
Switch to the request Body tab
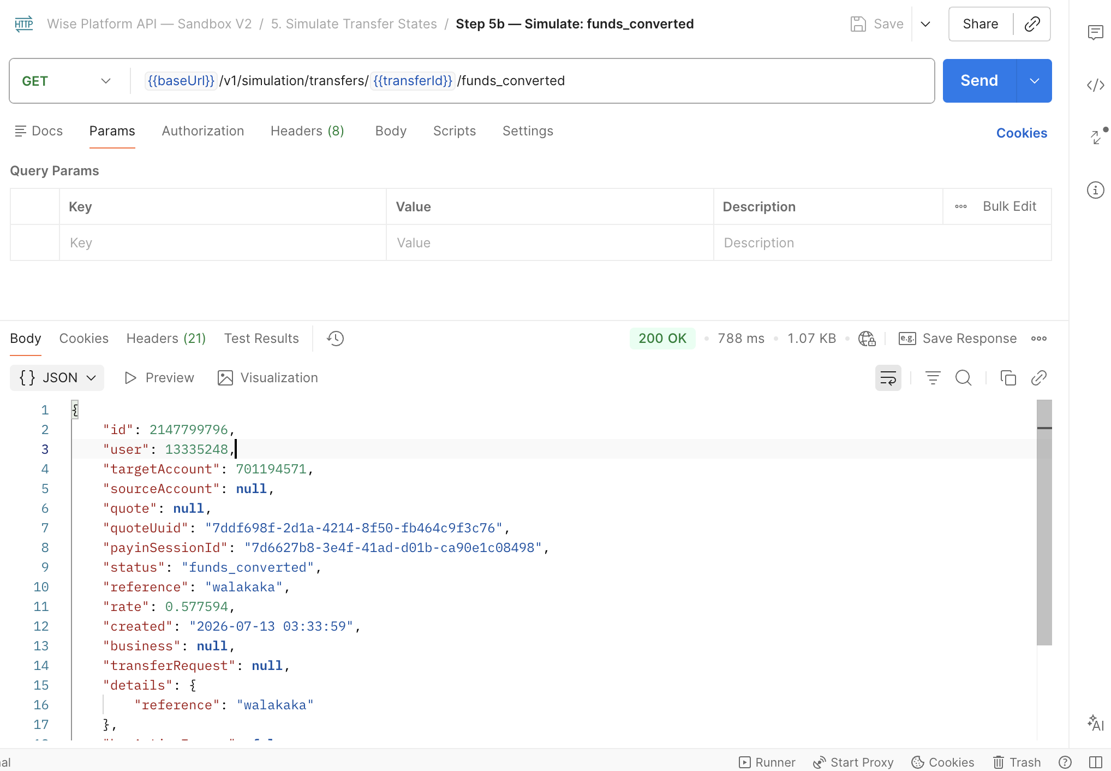pos(391,131)
